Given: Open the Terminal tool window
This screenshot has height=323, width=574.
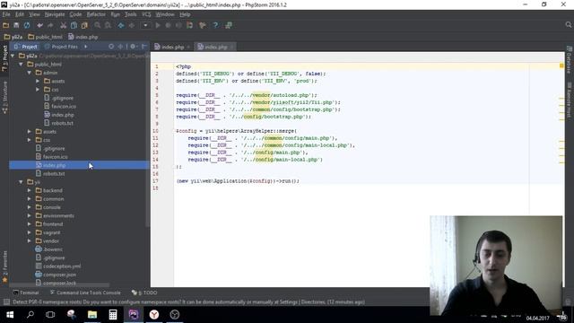Looking at the screenshot, I should point(26,292).
